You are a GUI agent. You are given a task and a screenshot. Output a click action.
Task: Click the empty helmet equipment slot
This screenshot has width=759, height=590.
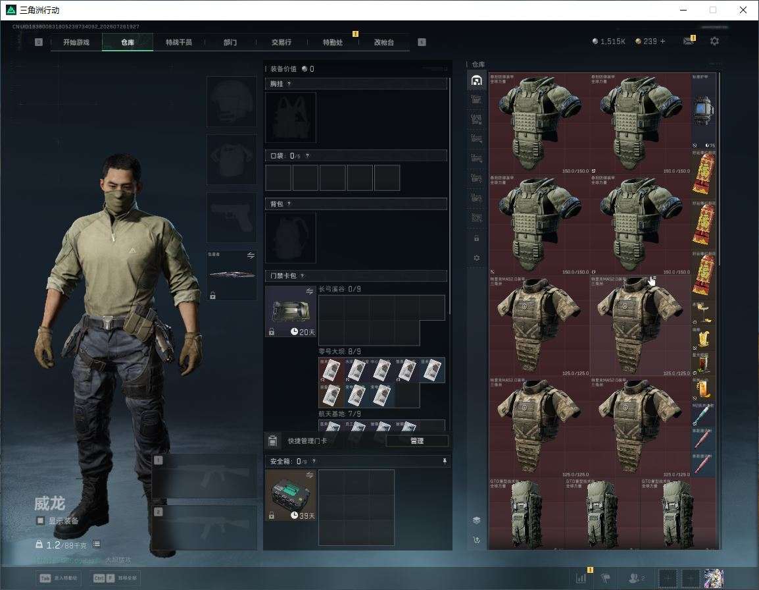pyautogui.click(x=232, y=102)
